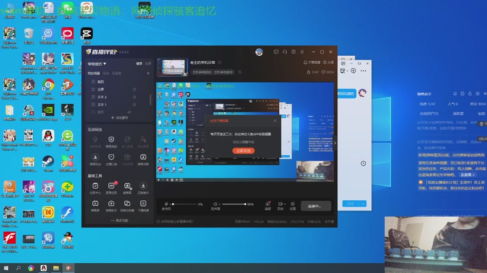Click the user avatar in 直播伴侣 title bar
Screen dimensions: 487x273
[259, 52]
